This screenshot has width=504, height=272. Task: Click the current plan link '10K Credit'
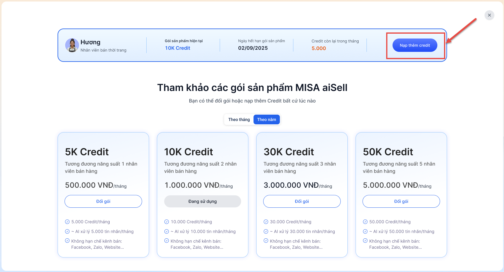pyautogui.click(x=177, y=48)
